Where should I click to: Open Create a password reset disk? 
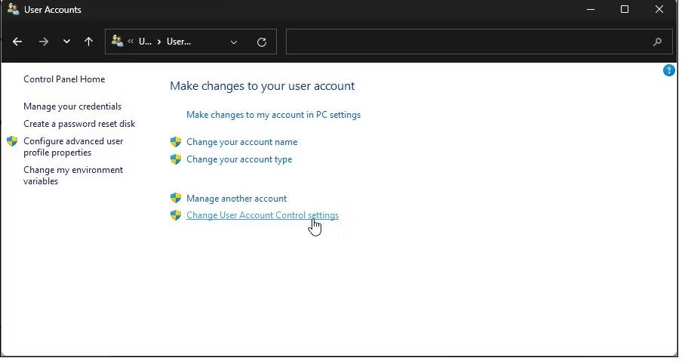tap(79, 124)
